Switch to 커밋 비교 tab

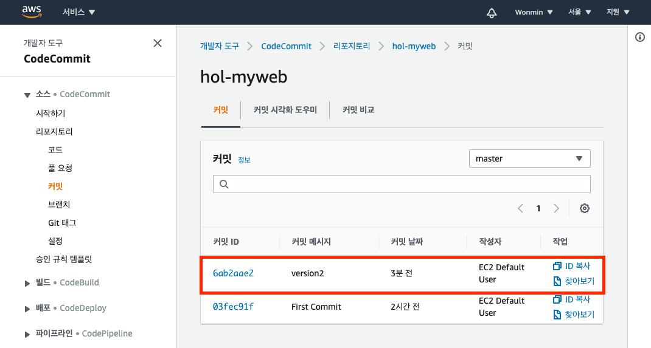point(358,110)
